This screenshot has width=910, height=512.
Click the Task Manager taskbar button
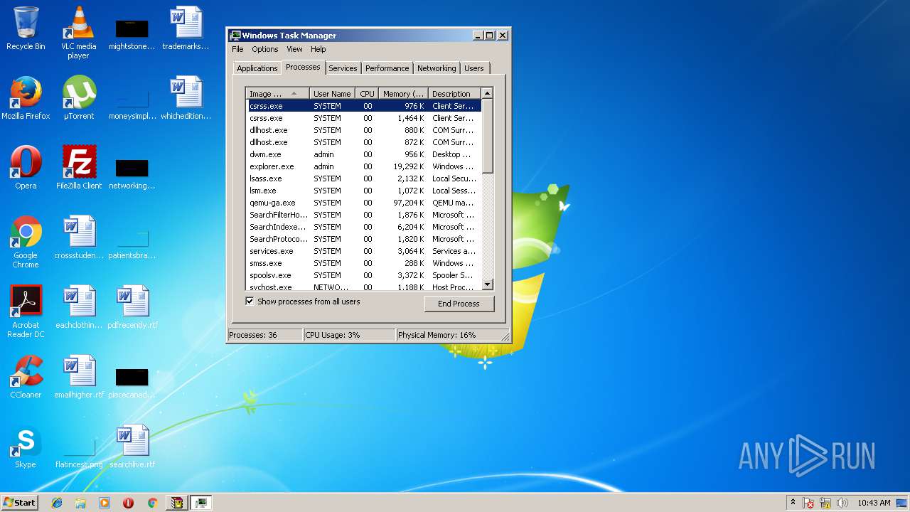201,503
